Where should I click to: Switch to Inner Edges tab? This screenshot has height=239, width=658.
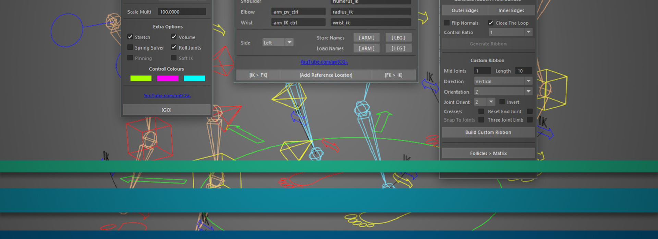[x=511, y=11]
